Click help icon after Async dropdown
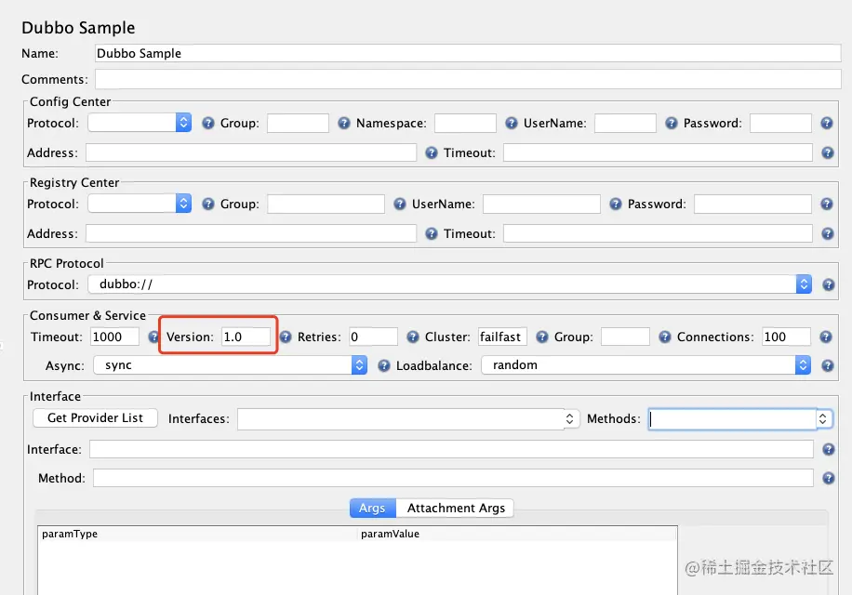Screen dimensions: 852x595 pyautogui.click(x=384, y=366)
